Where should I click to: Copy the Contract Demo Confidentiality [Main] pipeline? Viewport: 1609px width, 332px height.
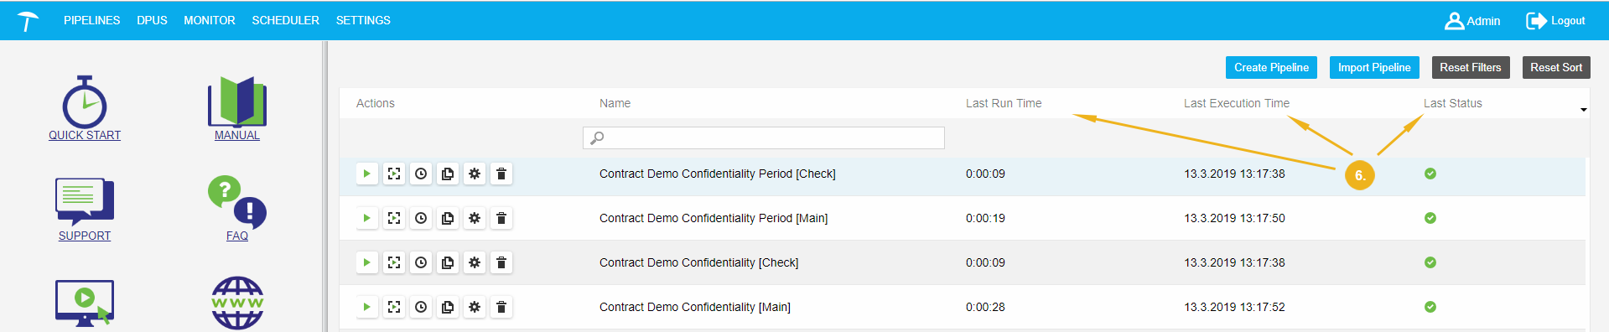point(448,307)
